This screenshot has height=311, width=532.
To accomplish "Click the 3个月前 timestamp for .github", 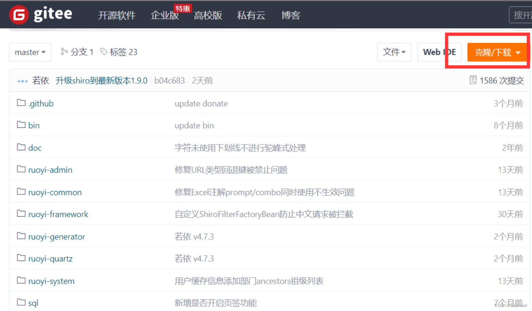I will tap(508, 103).
